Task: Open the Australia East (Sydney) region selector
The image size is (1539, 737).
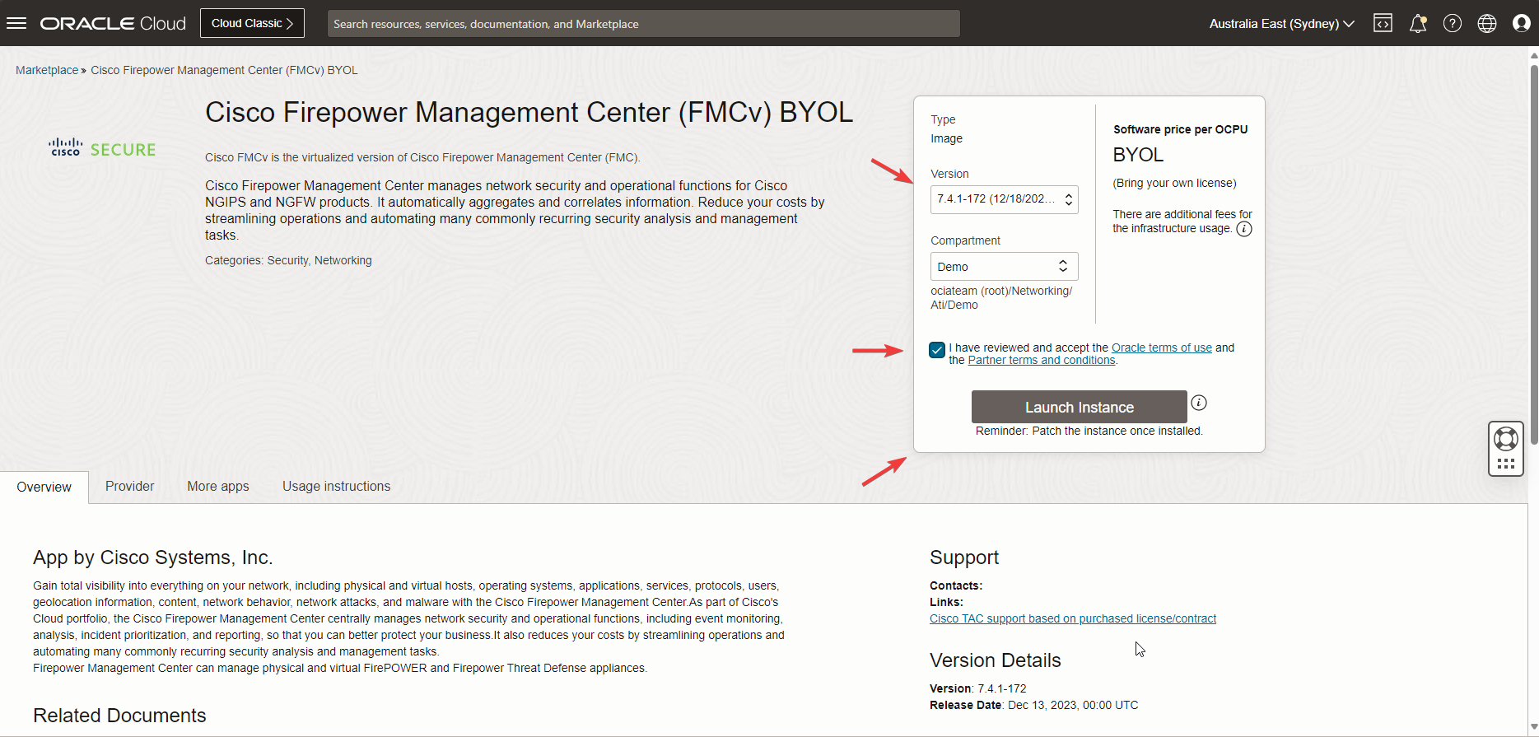Action: [1281, 23]
